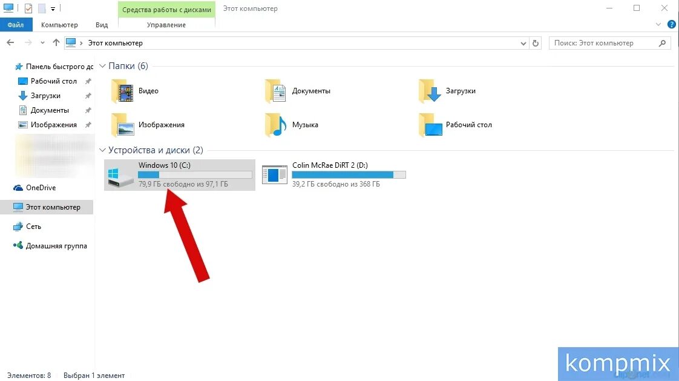The image size is (679, 381).
Task: Open the help question mark icon
Action: coord(671,25)
